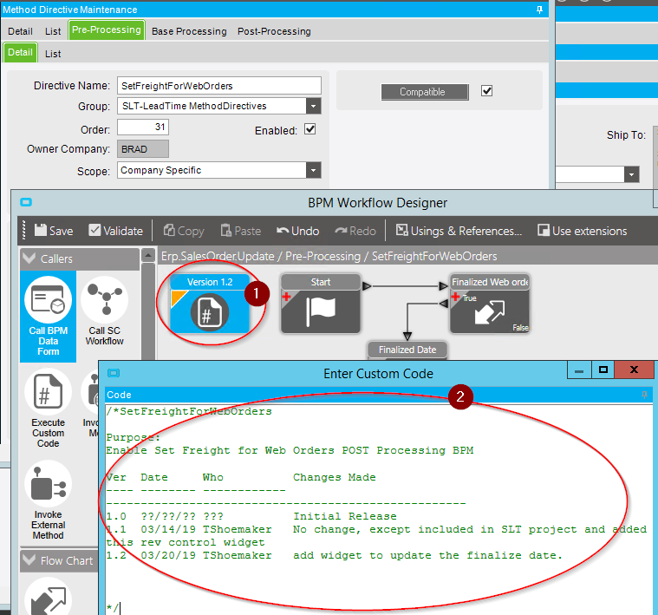Screen dimensions: 658x615
Task: Click the Order number field
Action: click(143, 128)
